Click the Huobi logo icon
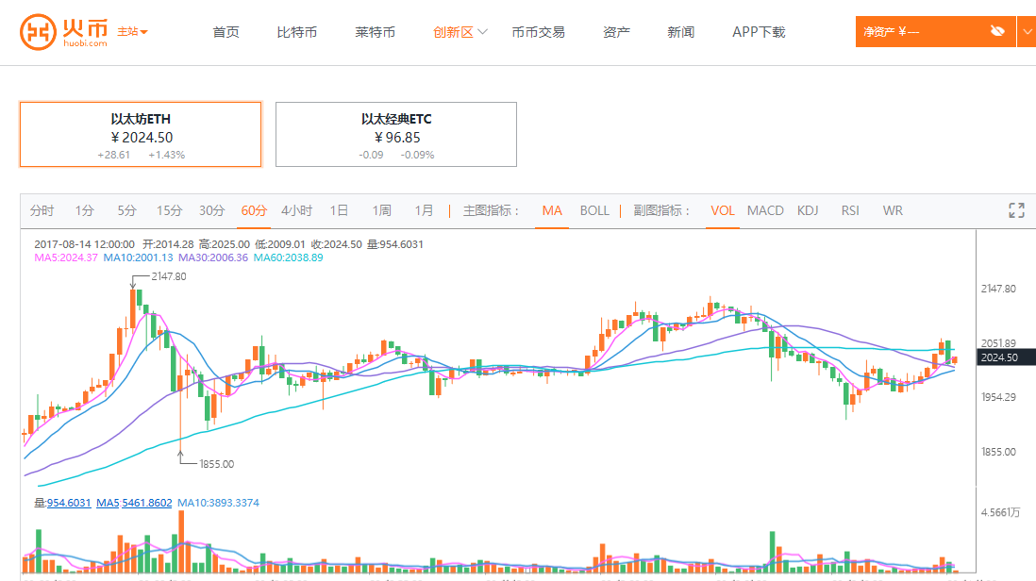The width and height of the screenshot is (1036, 581). 37,32
